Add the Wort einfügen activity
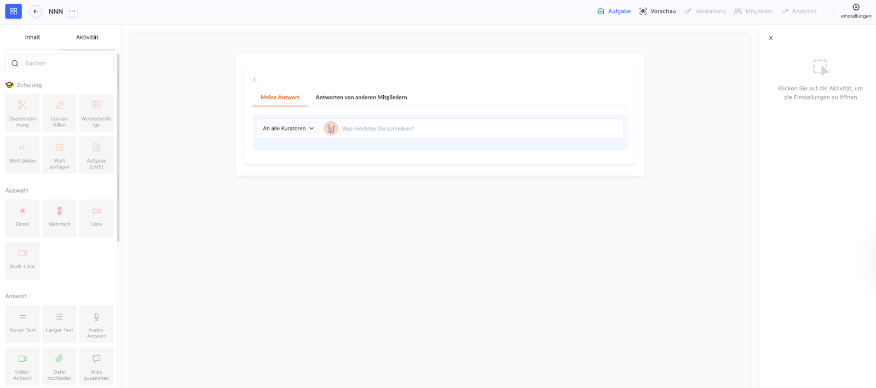Screen dimensions: 876x388 tap(59, 155)
